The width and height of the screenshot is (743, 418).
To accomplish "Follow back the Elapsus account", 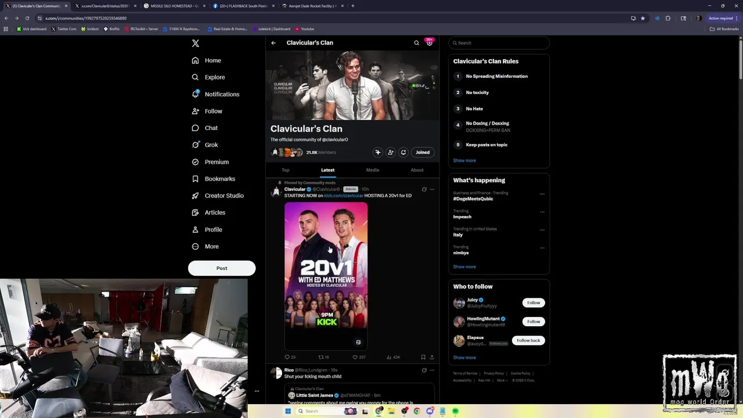I will [x=528, y=340].
